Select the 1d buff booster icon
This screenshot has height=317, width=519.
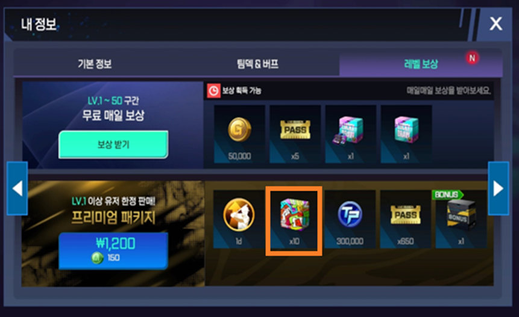point(239,219)
